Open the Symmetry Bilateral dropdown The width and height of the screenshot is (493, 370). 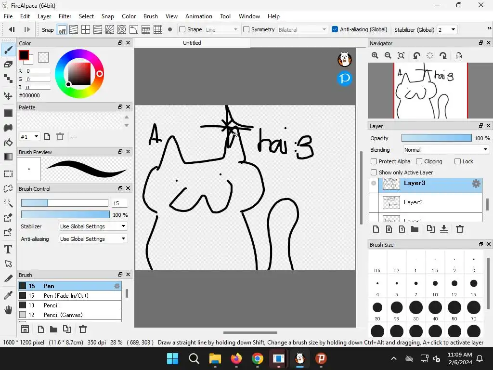(302, 29)
